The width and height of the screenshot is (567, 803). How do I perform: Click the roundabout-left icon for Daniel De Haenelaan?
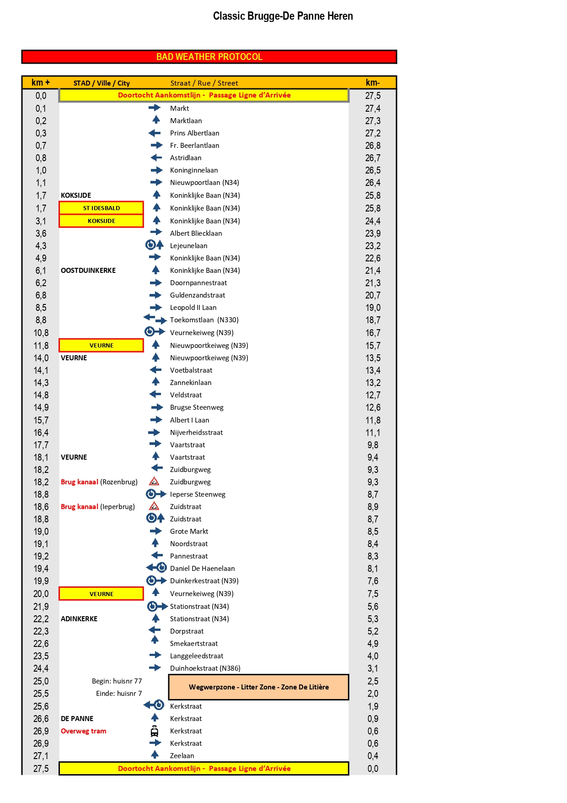(x=156, y=568)
